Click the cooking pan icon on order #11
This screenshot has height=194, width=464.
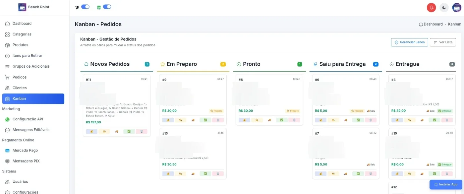pyautogui.click(x=104, y=131)
